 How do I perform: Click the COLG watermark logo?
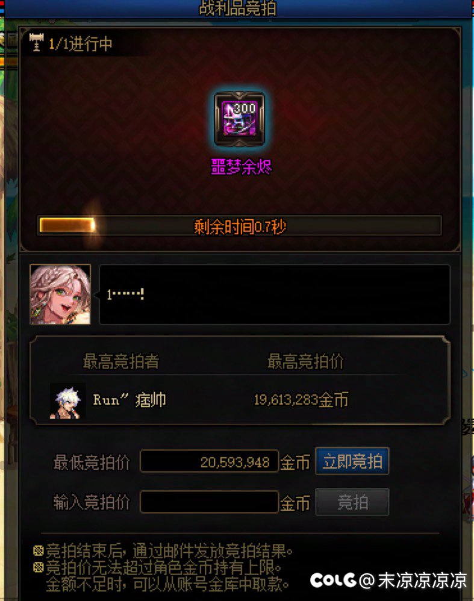tap(333, 581)
